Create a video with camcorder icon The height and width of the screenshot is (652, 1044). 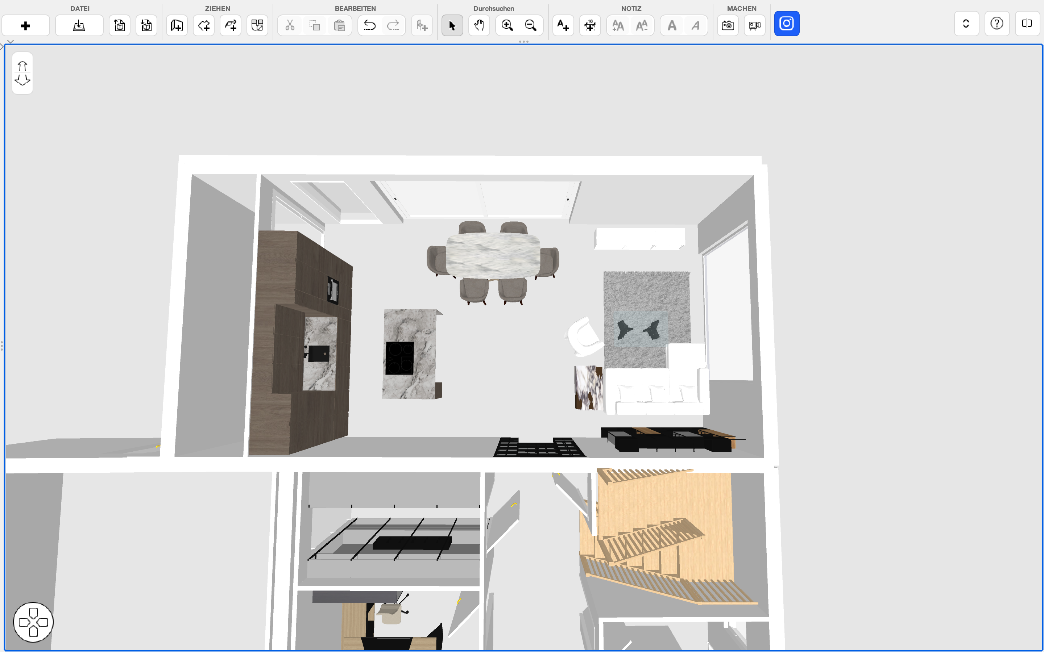[x=754, y=25]
